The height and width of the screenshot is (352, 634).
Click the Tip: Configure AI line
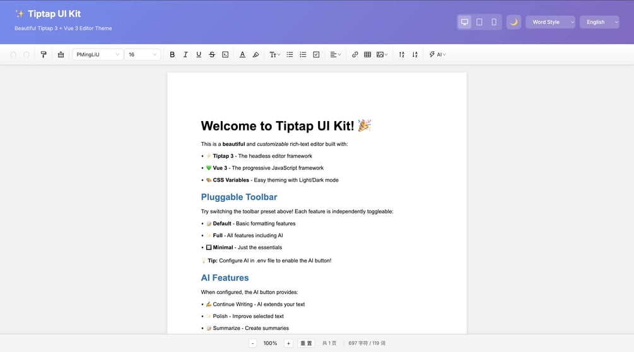point(266,261)
